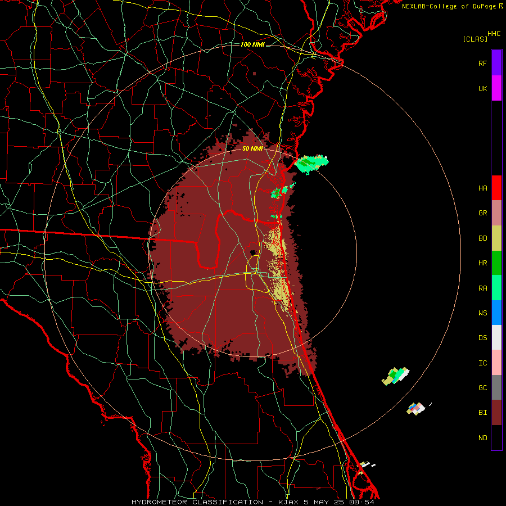The height and width of the screenshot is (506, 506).
Task: Click the HA legend label
Action: click(482, 188)
